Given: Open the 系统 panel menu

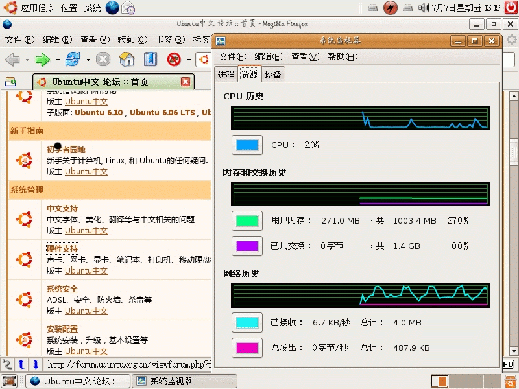Looking at the screenshot, I should click(x=92, y=8).
